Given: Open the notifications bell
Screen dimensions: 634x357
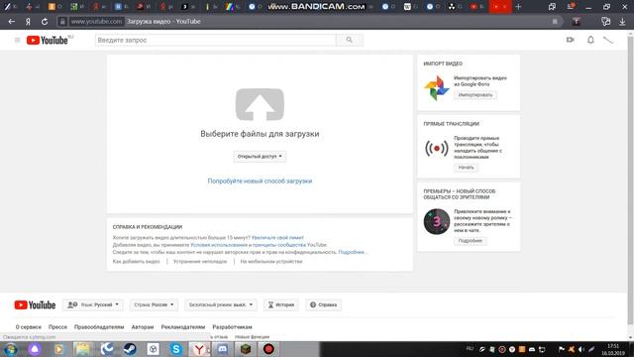Looking at the screenshot, I should click(x=590, y=40).
